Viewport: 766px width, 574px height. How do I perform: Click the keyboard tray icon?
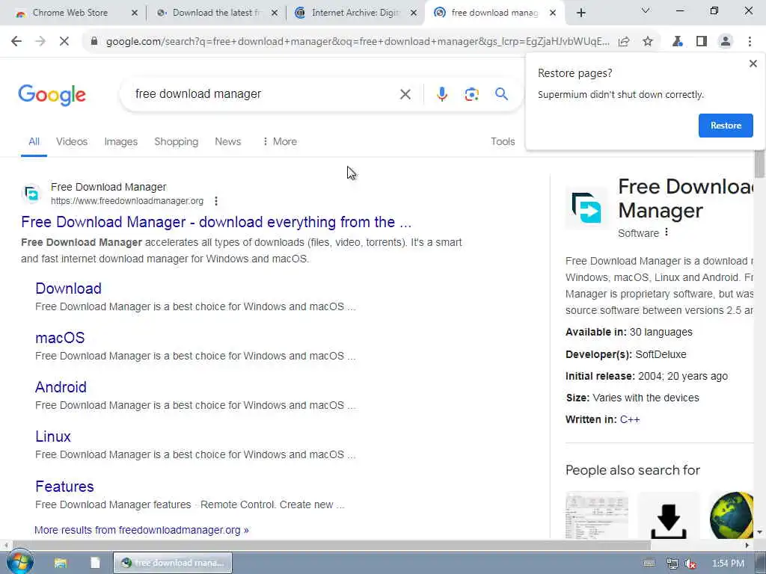click(x=649, y=564)
